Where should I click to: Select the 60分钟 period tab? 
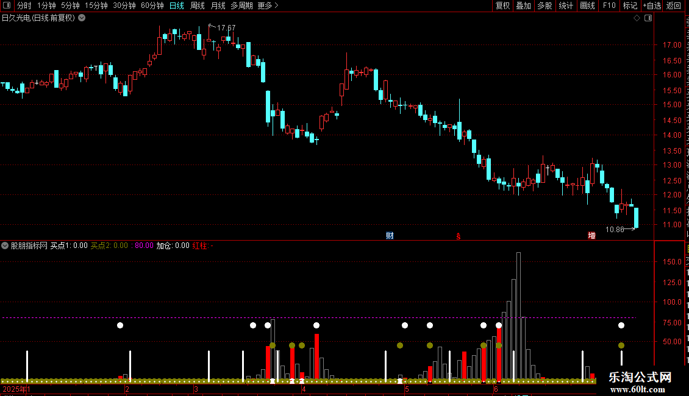coord(152,5)
